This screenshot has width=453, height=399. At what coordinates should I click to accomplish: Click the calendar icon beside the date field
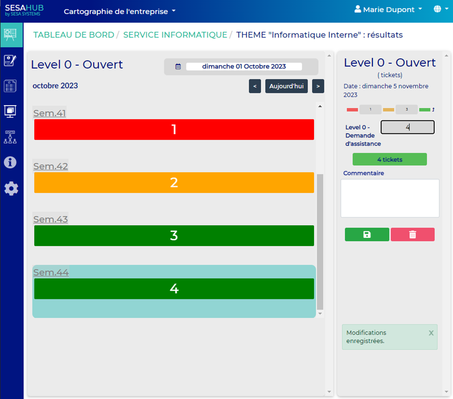point(178,67)
